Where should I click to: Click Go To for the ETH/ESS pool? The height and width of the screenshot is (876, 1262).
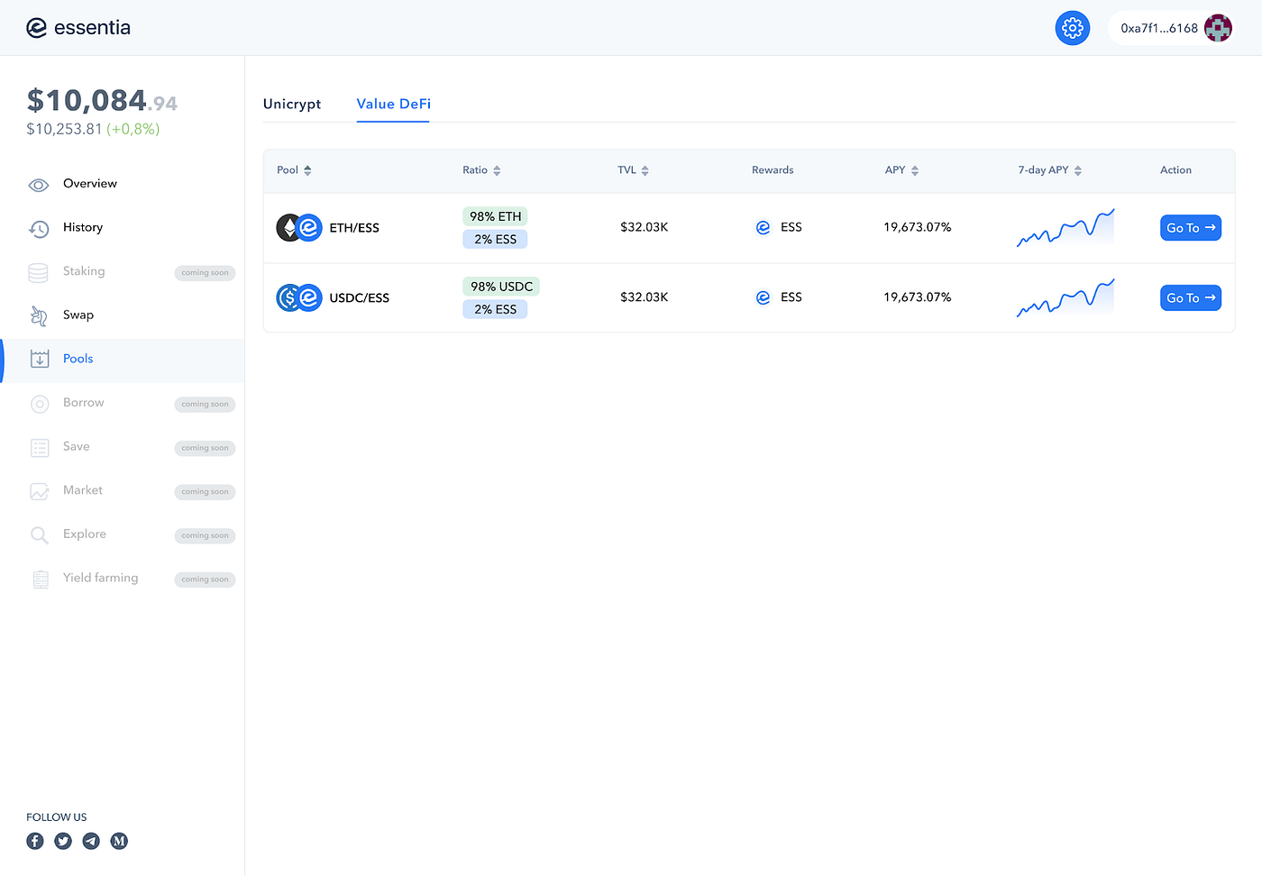coord(1191,228)
